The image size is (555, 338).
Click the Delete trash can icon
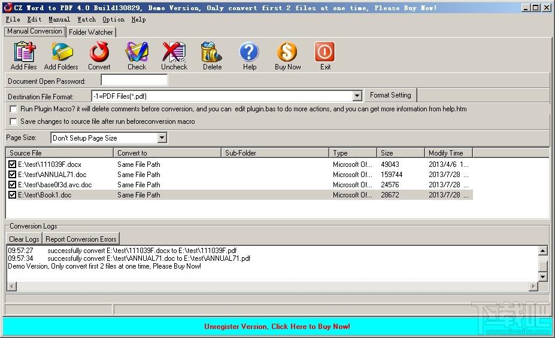(212, 52)
